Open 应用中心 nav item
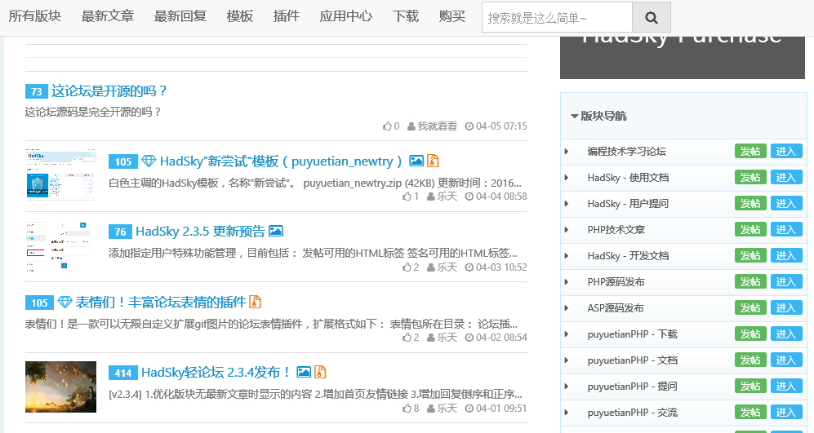This screenshot has height=433, width=814. tap(345, 16)
